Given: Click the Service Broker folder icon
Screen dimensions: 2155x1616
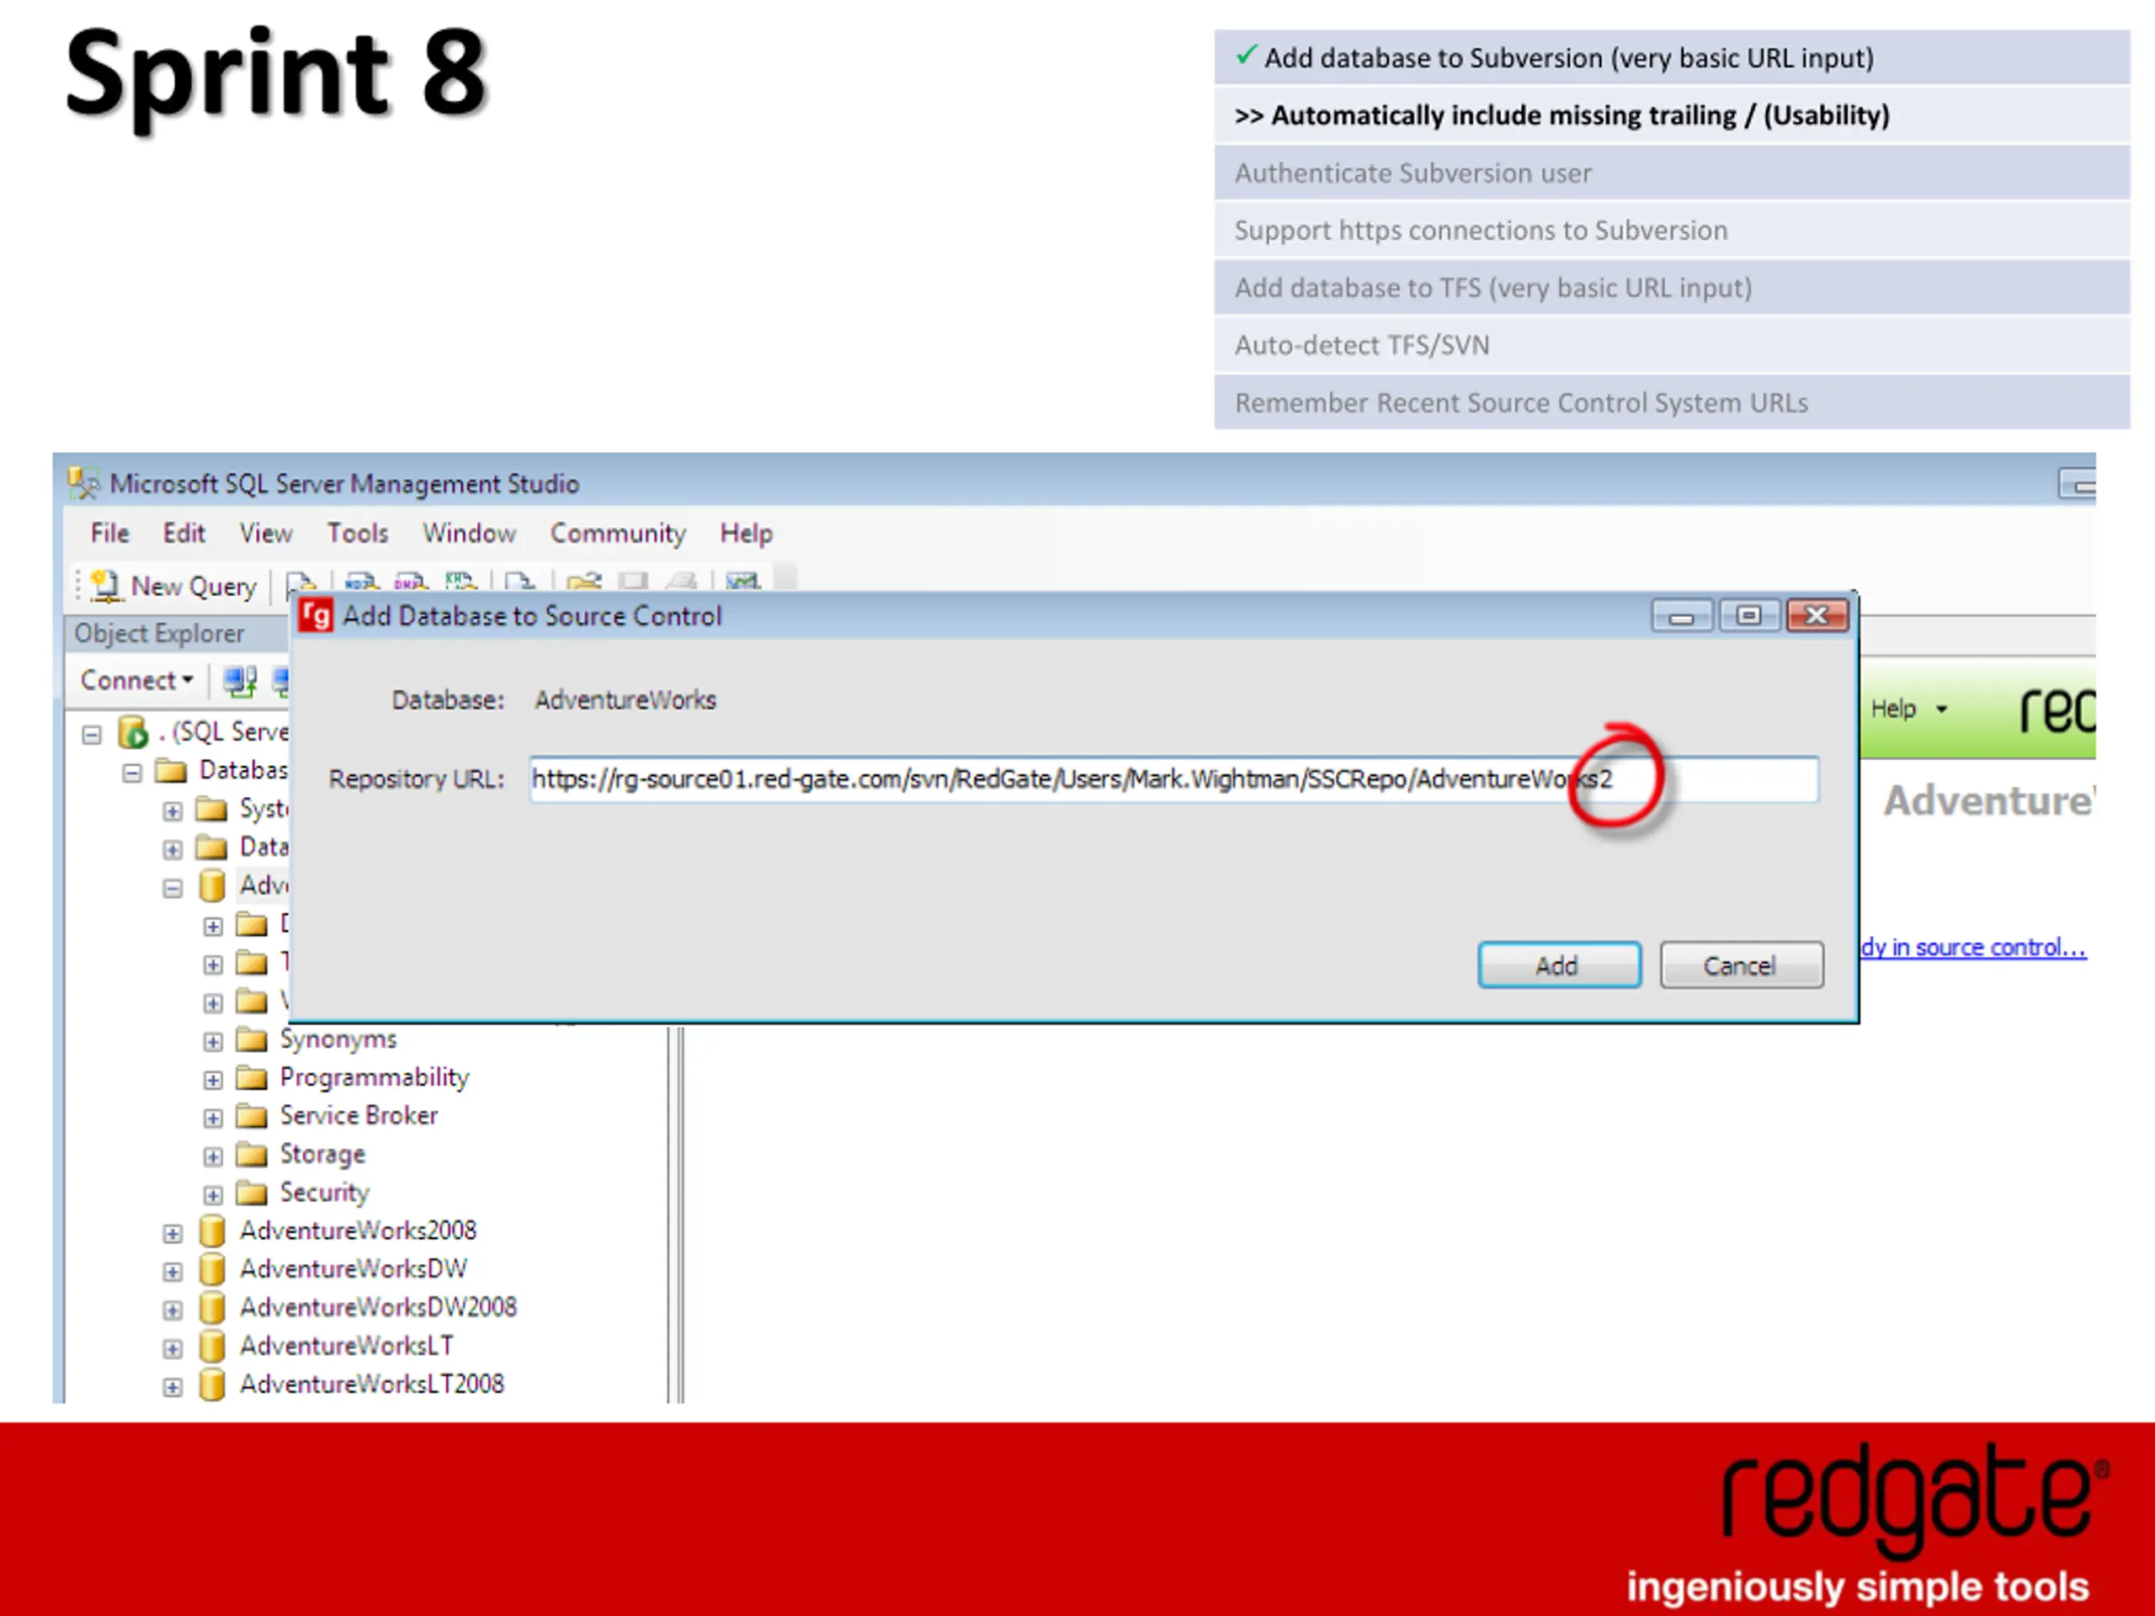Looking at the screenshot, I should click(x=252, y=1115).
